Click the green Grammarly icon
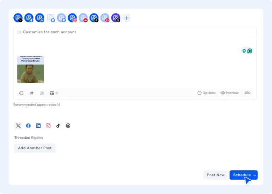Viewport: 272px width, 194px height. coord(250,51)
